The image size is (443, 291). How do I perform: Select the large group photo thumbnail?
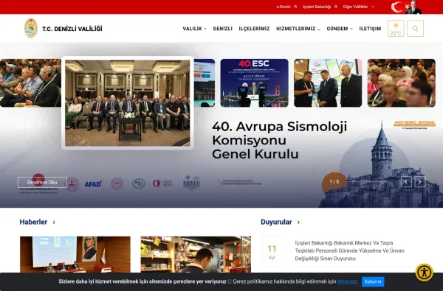click(x=128, y=103)
